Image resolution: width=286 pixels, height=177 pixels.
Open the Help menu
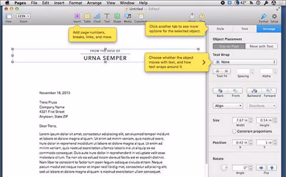[143, 3]
